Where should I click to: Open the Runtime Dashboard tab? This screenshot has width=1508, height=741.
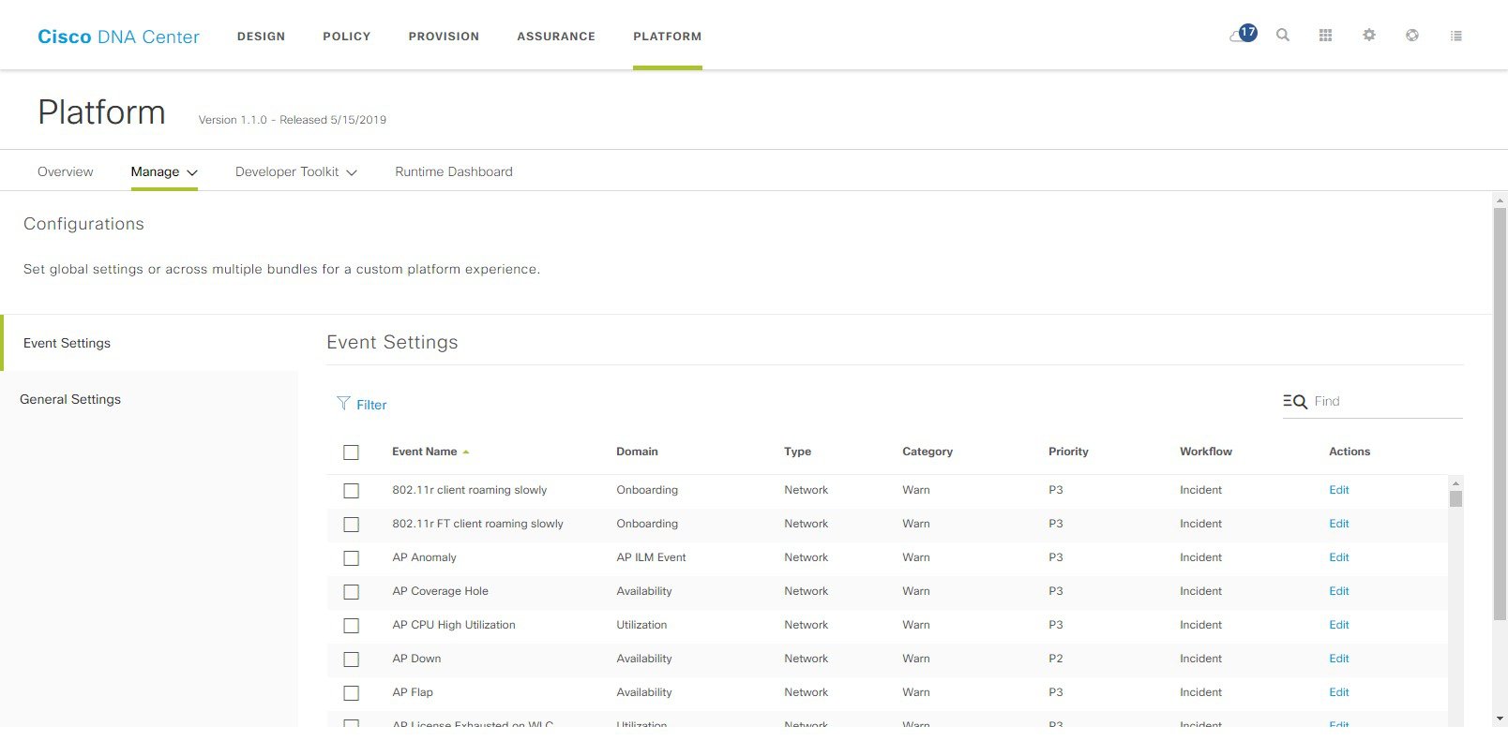pyautogui.click(x=454, y=172)
